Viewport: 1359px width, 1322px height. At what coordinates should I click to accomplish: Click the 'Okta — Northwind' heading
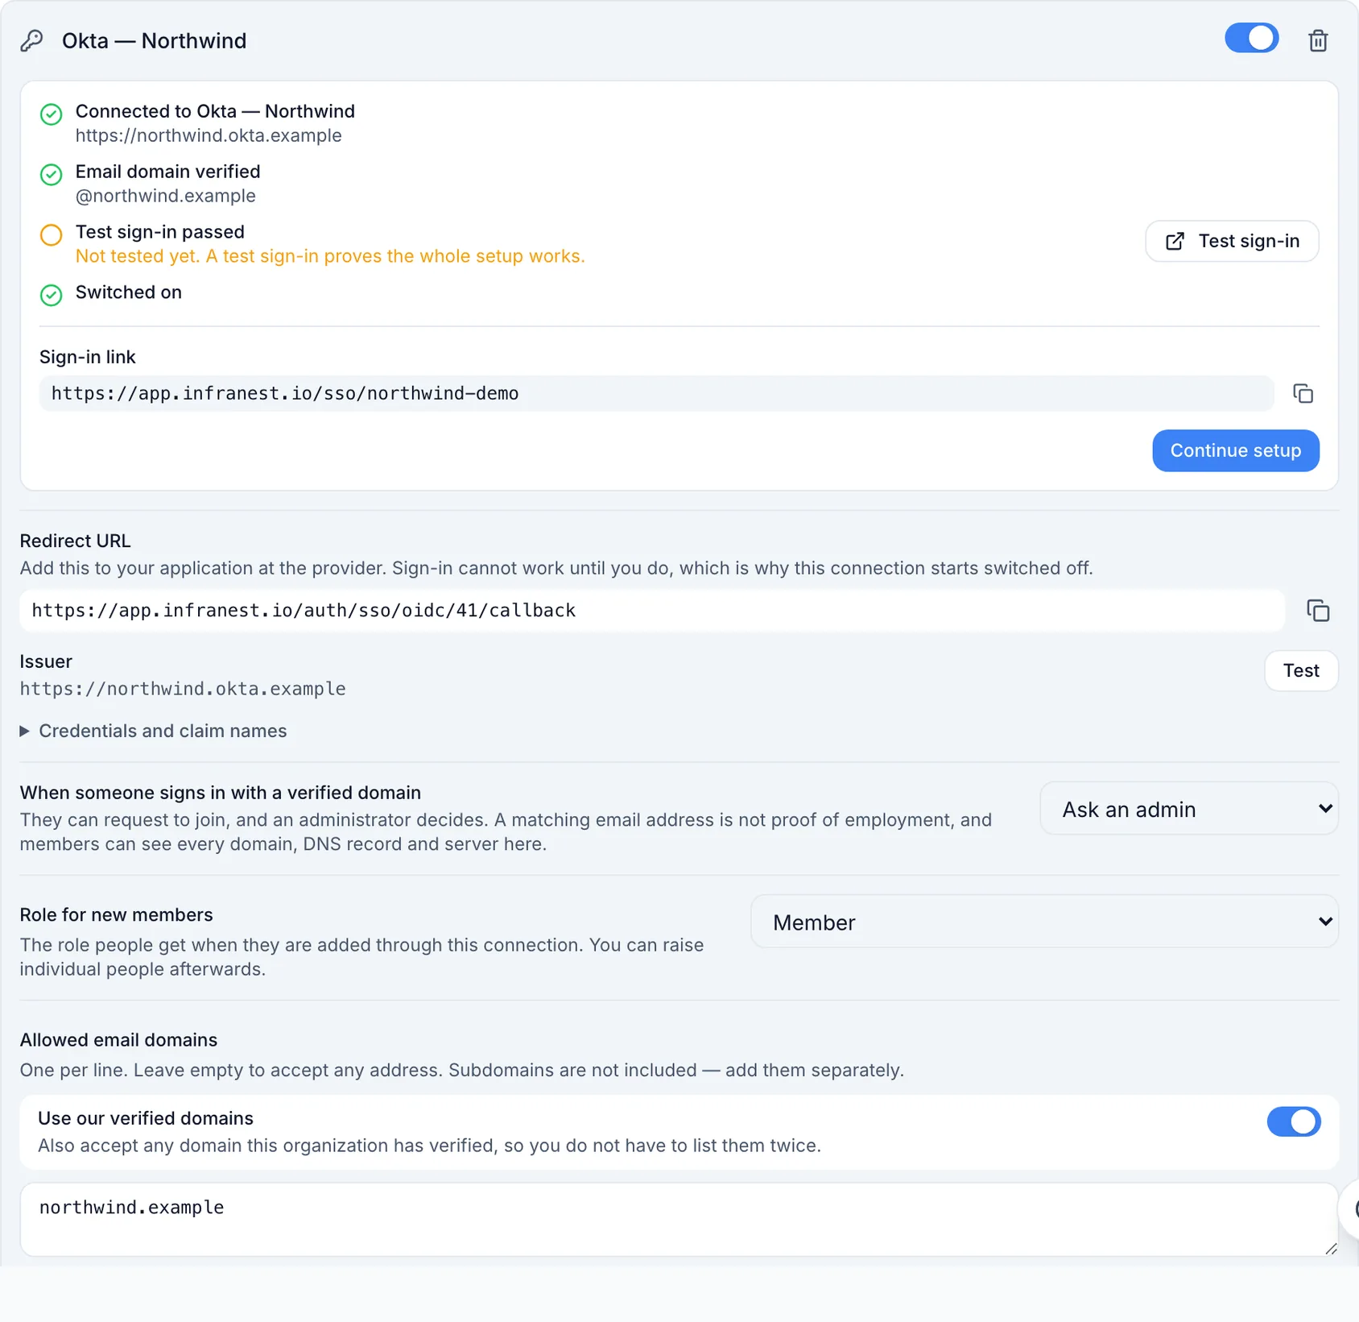154,41
